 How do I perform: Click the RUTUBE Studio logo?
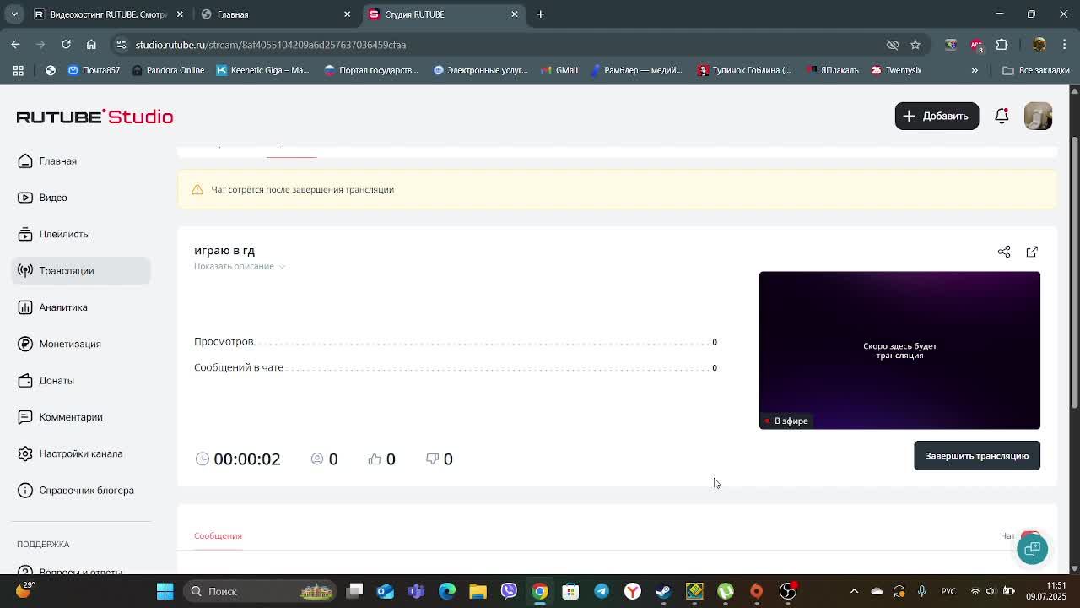pyautogui.click(x=94, y=117)
